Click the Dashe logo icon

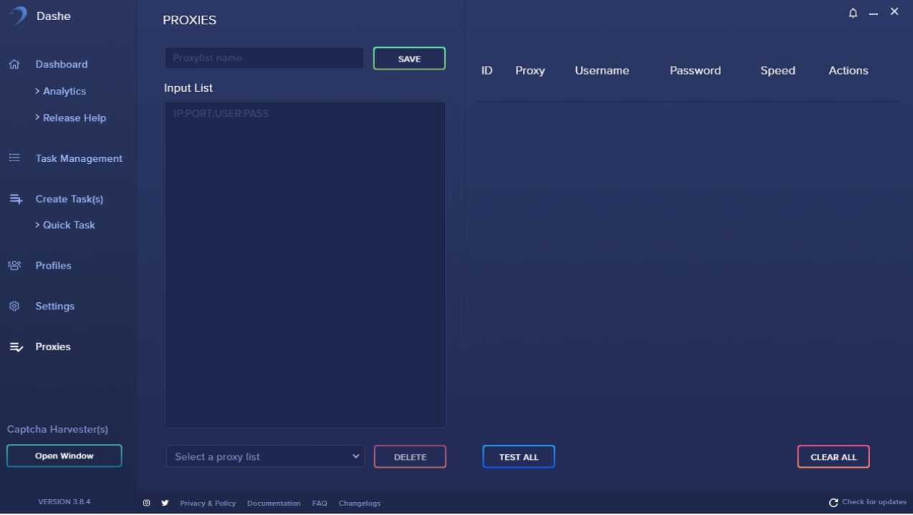[18, 16]
